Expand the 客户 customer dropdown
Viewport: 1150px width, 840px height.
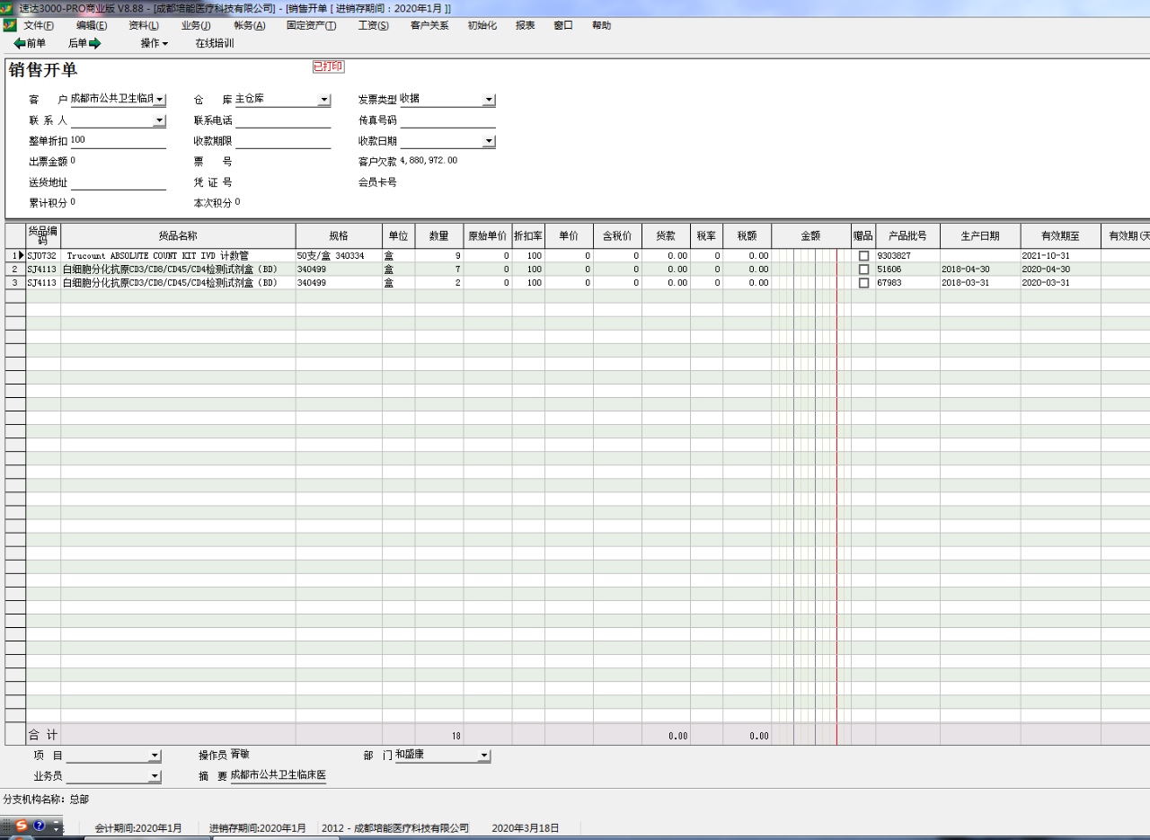coord(160,100)
